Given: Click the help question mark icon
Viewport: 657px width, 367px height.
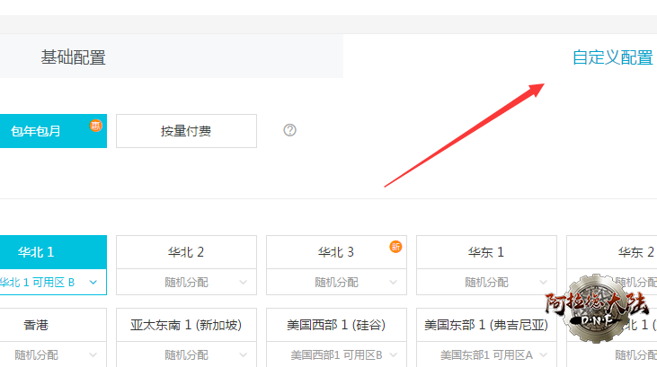Looking at the screenshot, I should [289, 130].
